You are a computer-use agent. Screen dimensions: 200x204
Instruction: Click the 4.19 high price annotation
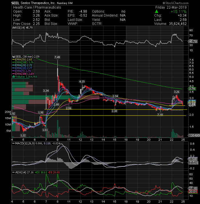pos(82,82)
